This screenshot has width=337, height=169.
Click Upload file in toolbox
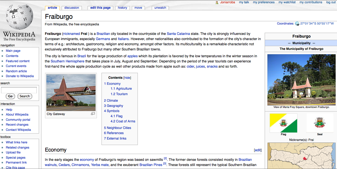tap(13, 152)
